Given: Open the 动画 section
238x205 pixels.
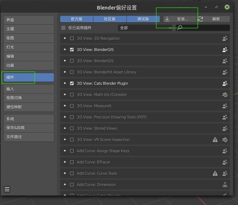Looking at the screenshot, I should click(29, 65).
